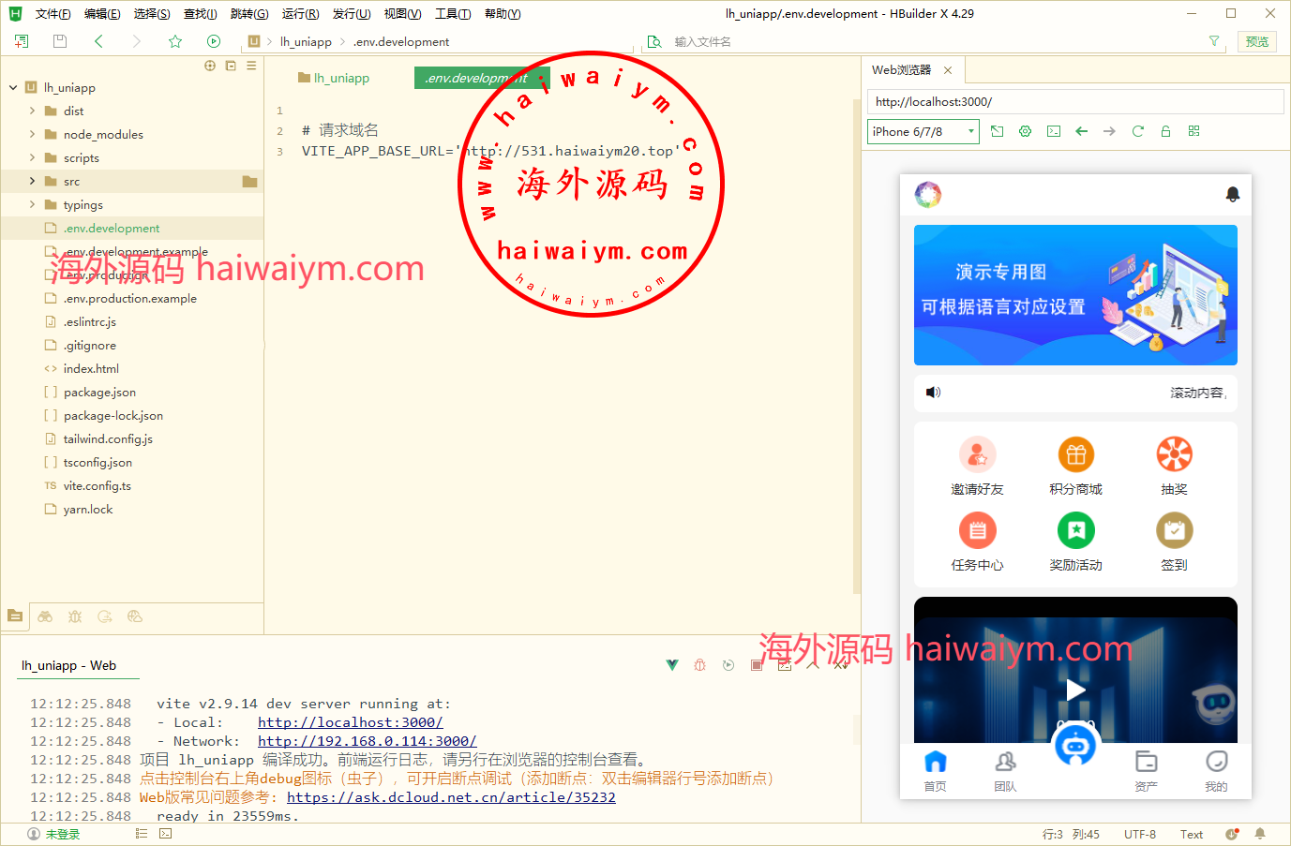This screenshot has height=846, width=1291.
Task: Click the Run play icon in toolbar
Action: click(x=214, y=41)
